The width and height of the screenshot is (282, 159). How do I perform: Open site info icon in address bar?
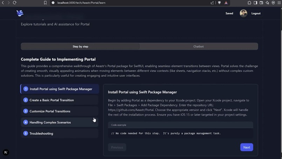53,3
